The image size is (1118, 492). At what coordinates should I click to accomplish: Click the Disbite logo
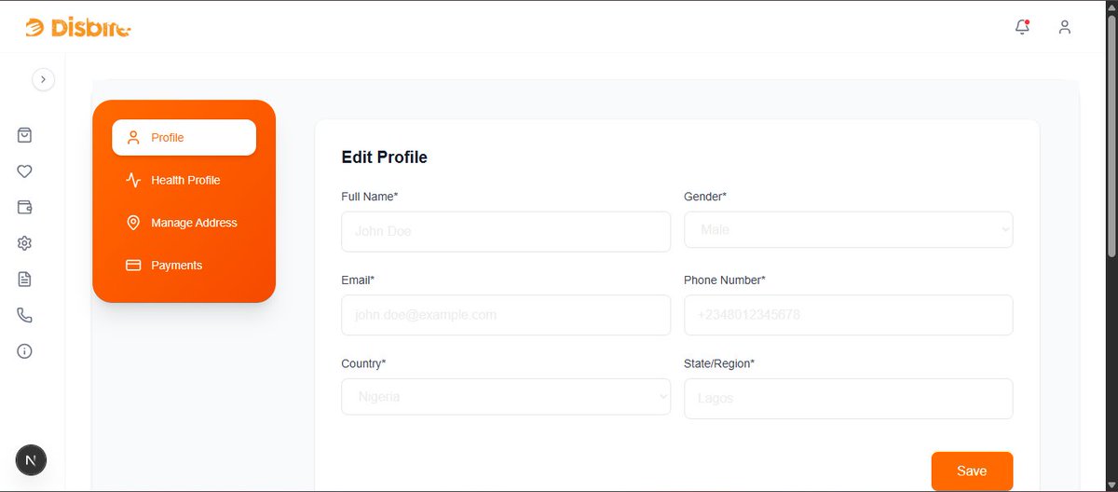pyautogui.click(x=78, y=28)
